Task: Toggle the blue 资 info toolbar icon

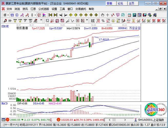Action: point(12,15)
